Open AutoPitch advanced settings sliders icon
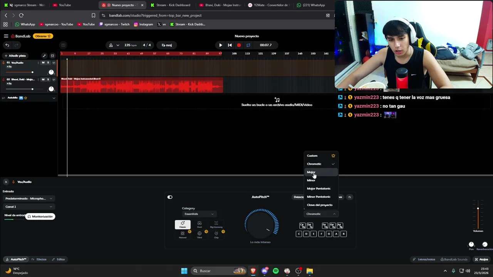This screenshot has width=493, height=277. coord(349,197)
